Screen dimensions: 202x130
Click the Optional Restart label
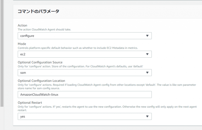(30, 103)
